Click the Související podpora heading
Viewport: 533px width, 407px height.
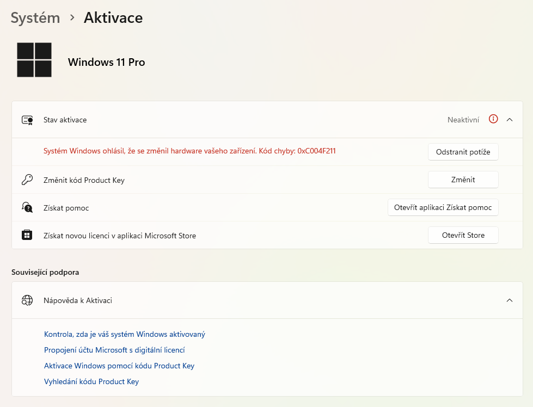45,272
